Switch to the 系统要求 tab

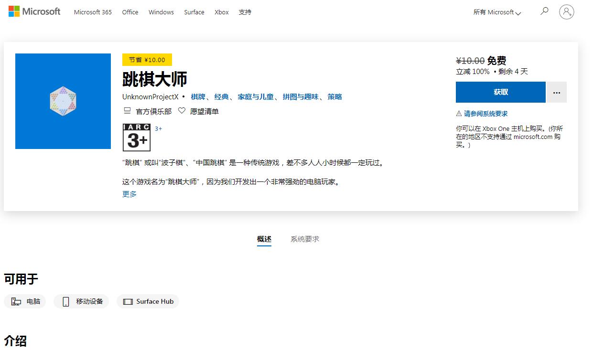[x=305, y=239]
